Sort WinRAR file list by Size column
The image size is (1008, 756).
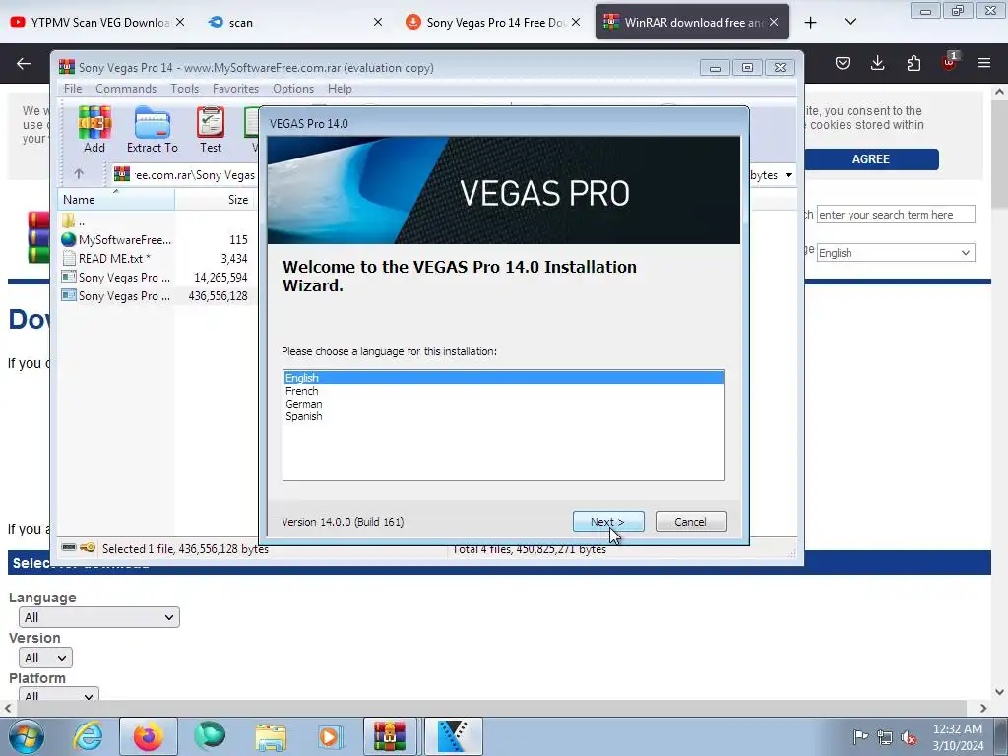(x=215, y=199)
